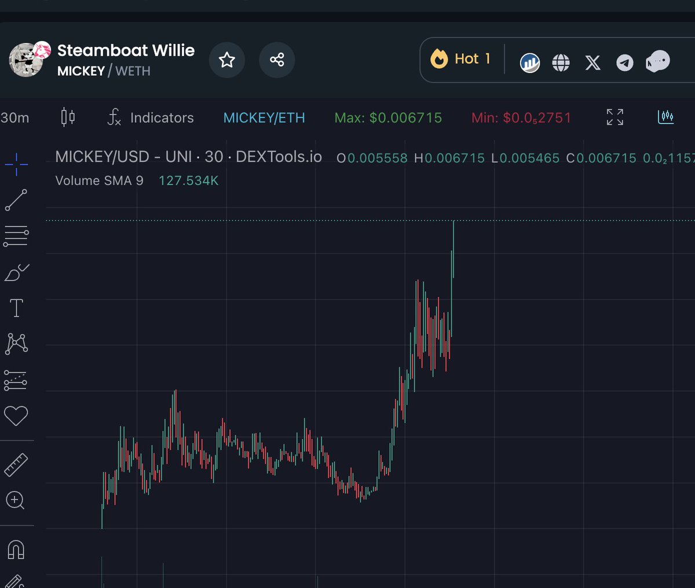Switch pair to MICKEY/ETH
Screen dimensions: 695x588
coord(264,118)
